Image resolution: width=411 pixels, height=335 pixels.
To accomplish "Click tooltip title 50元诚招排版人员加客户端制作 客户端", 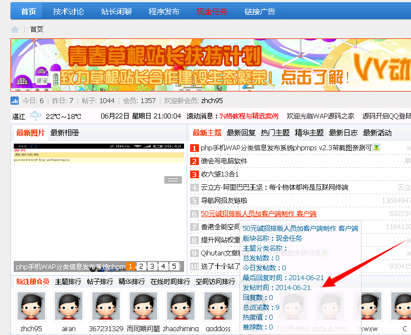I will (x=300, y=228).
